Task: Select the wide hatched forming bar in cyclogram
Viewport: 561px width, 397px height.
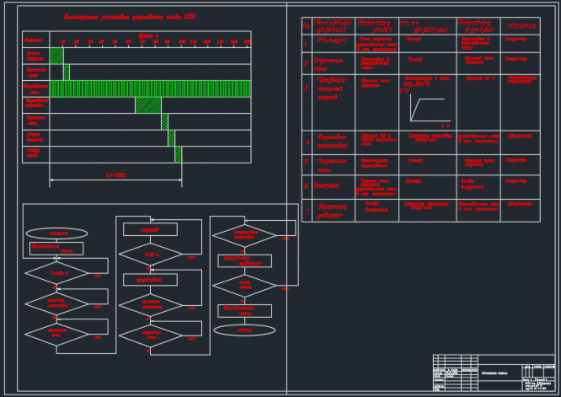Action: 148,105
